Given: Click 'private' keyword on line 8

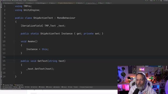Looking at the screenshot, I should point(88,34).
